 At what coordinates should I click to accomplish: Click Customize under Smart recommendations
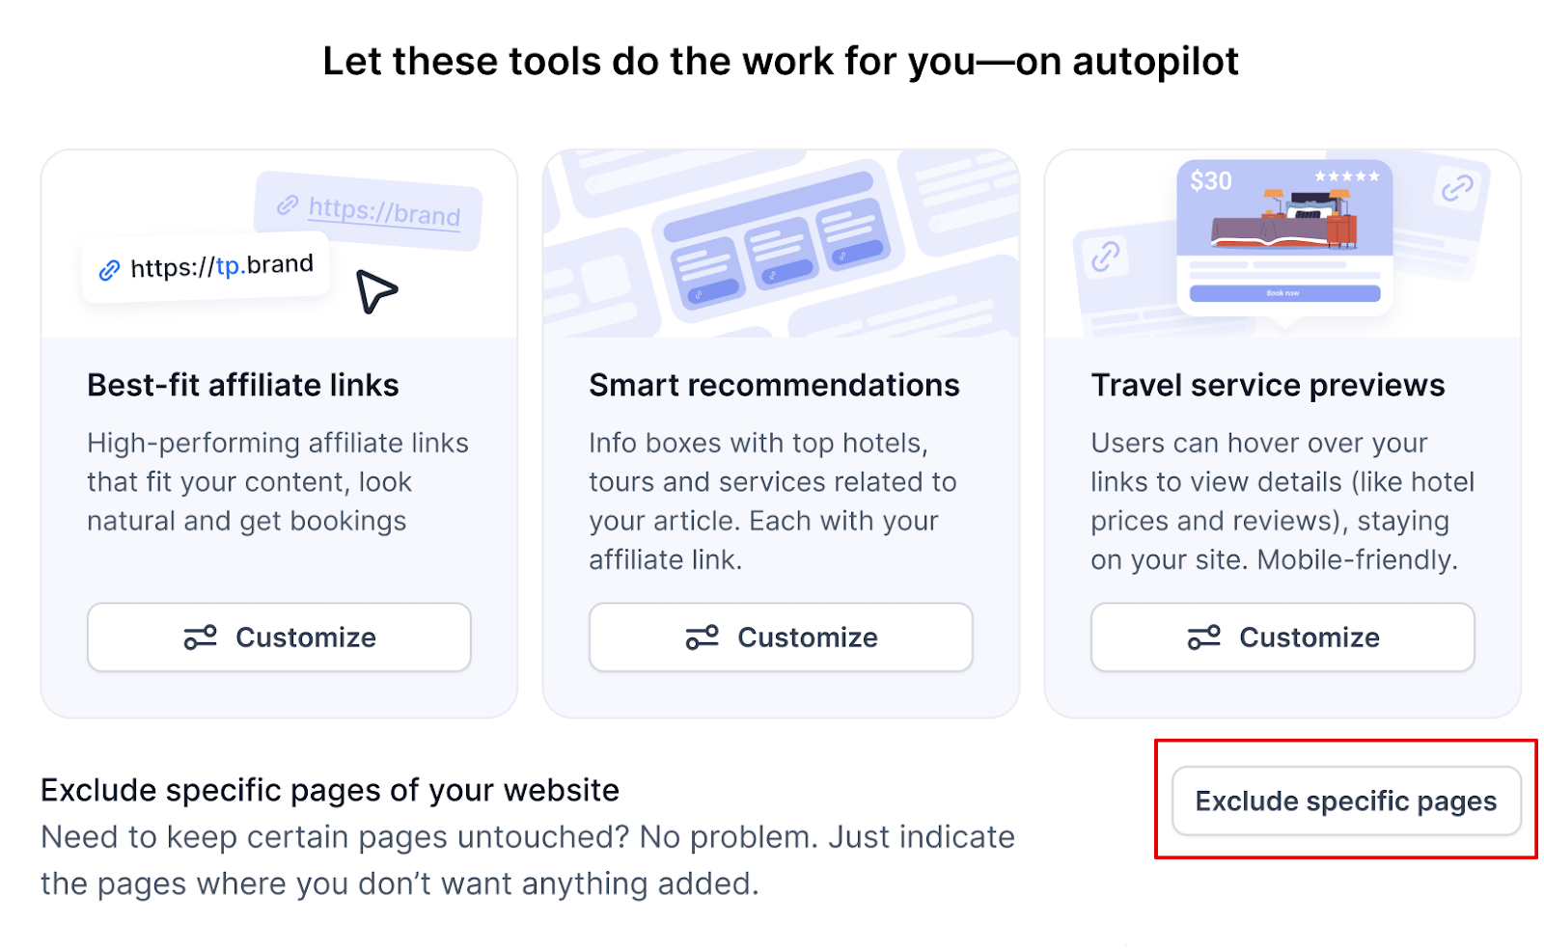pyautogui.click(x=781, y=638)
